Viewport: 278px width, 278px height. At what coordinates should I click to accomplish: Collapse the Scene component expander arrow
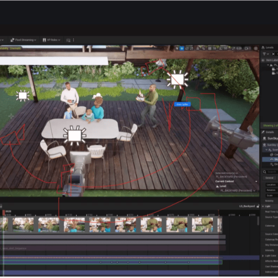point(266,150)
